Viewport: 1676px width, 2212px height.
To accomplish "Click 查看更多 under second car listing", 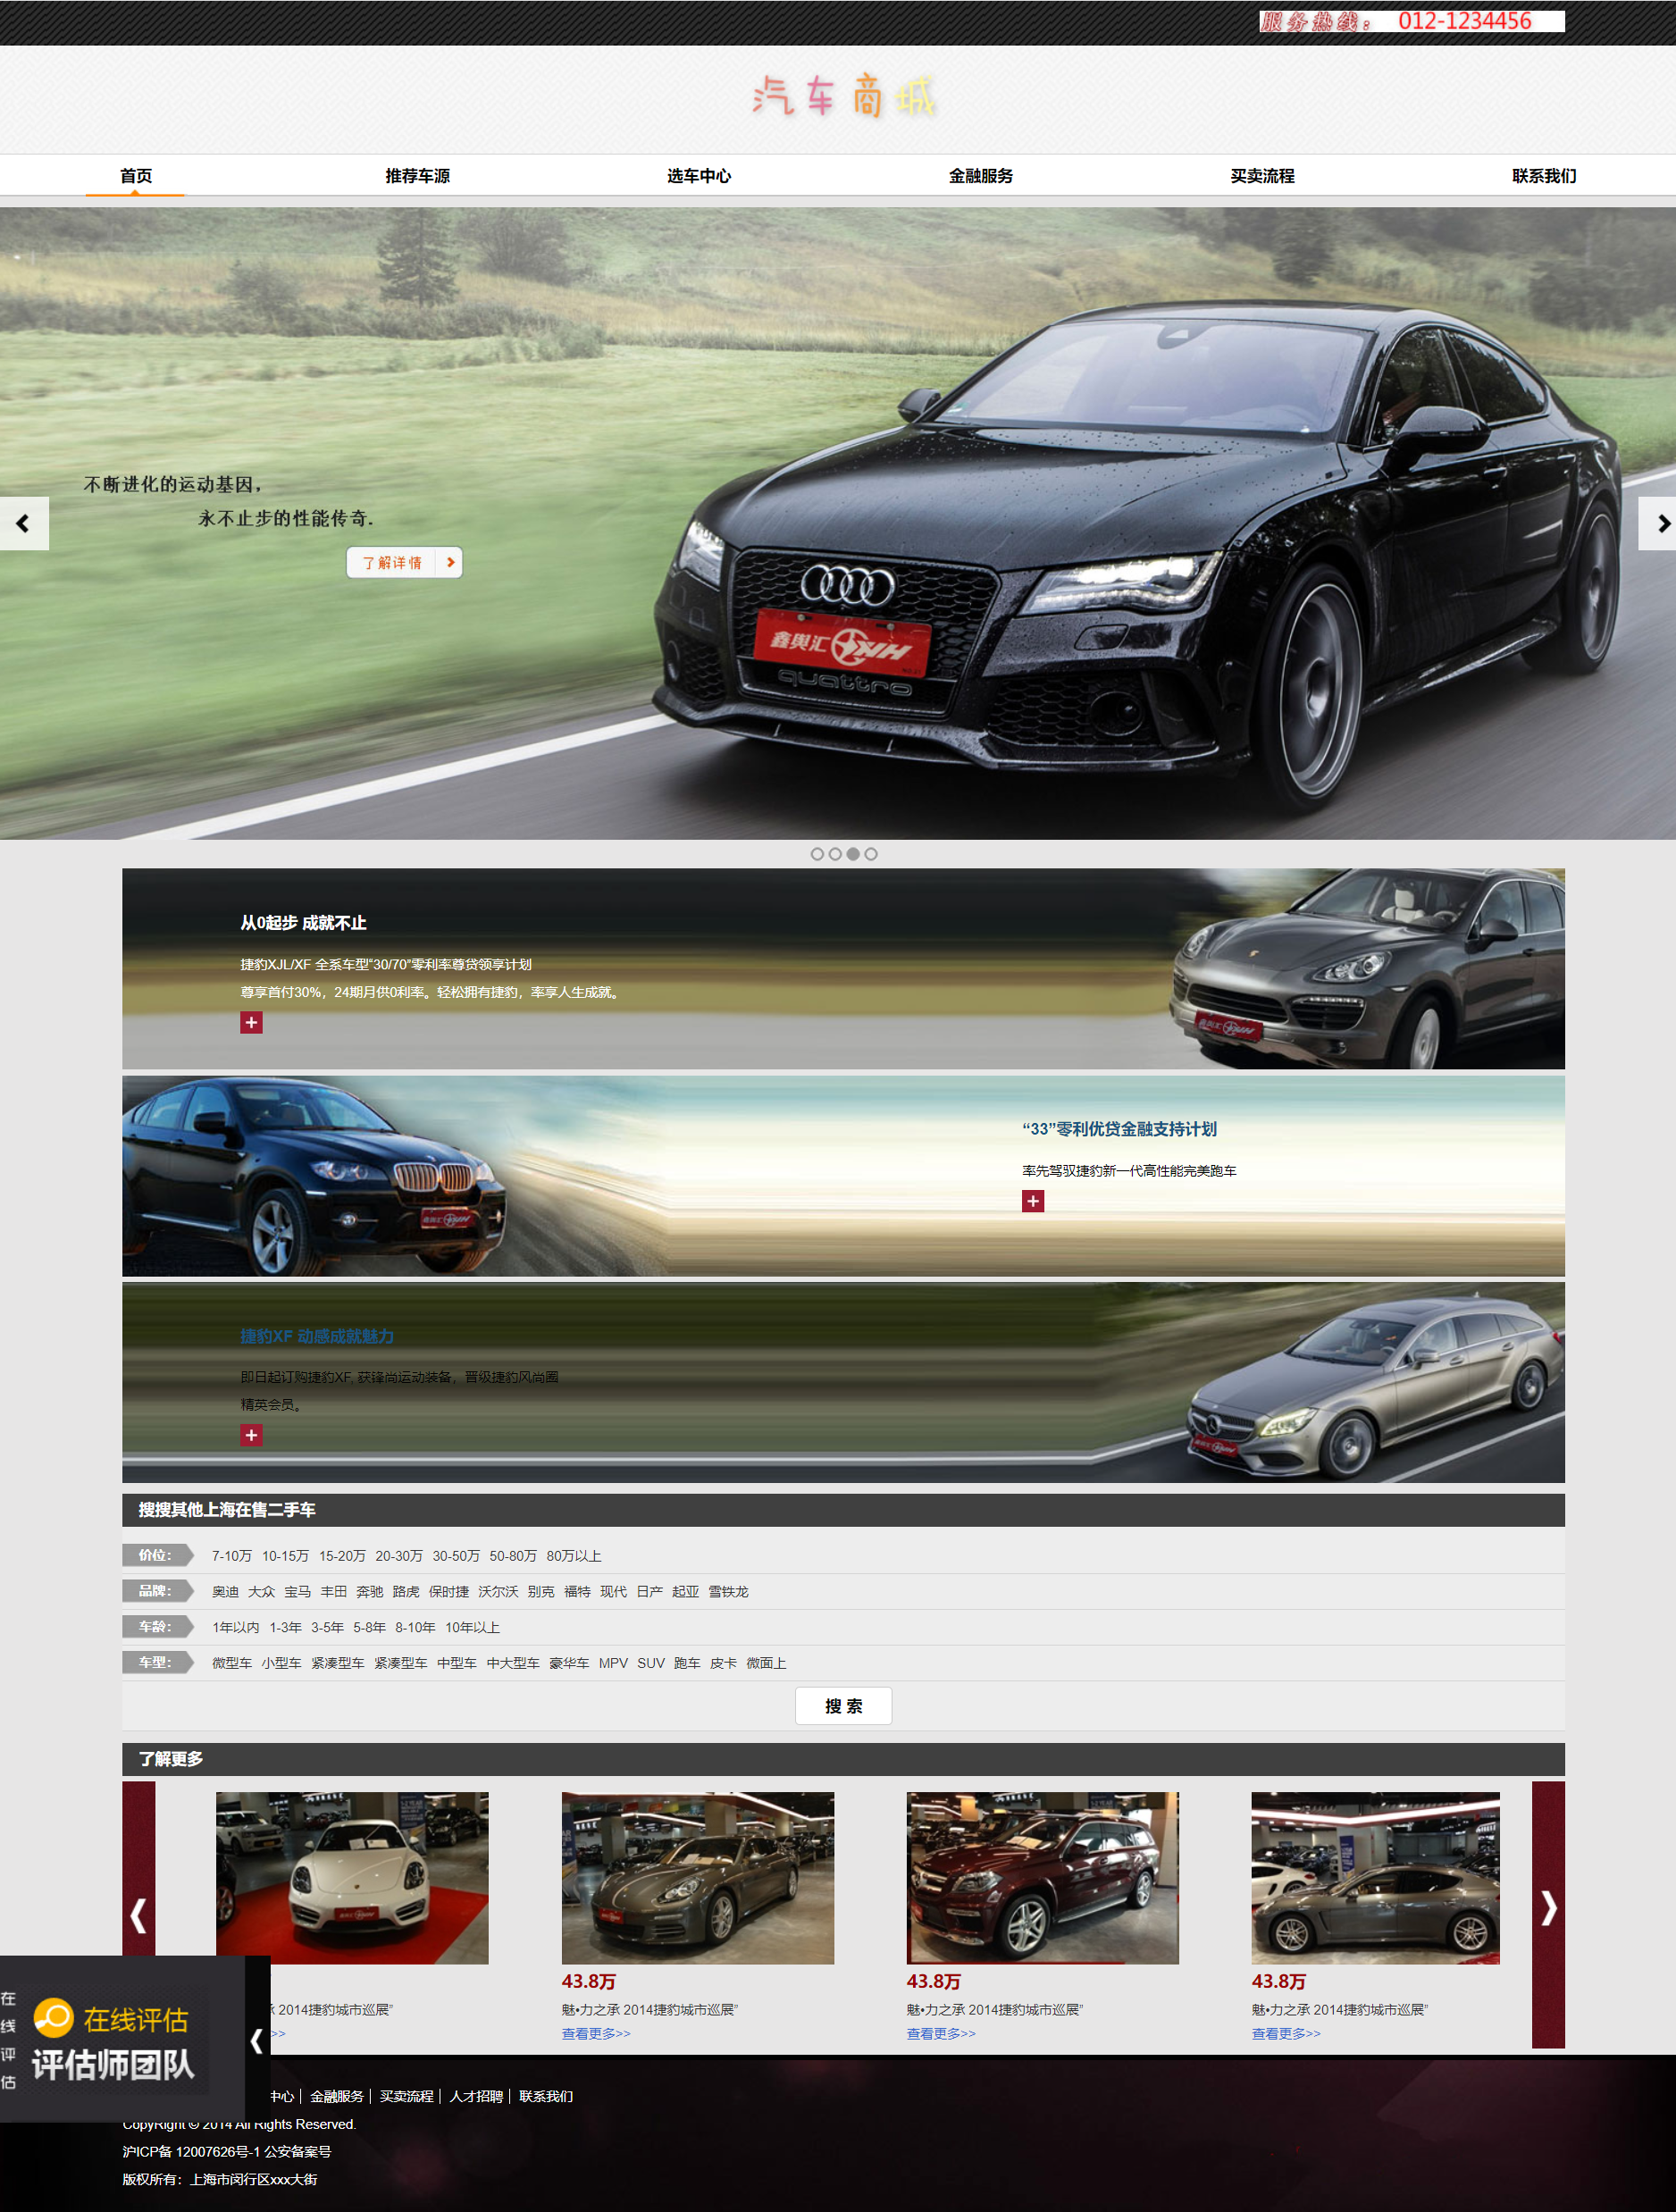I will tap(596, 2034).
